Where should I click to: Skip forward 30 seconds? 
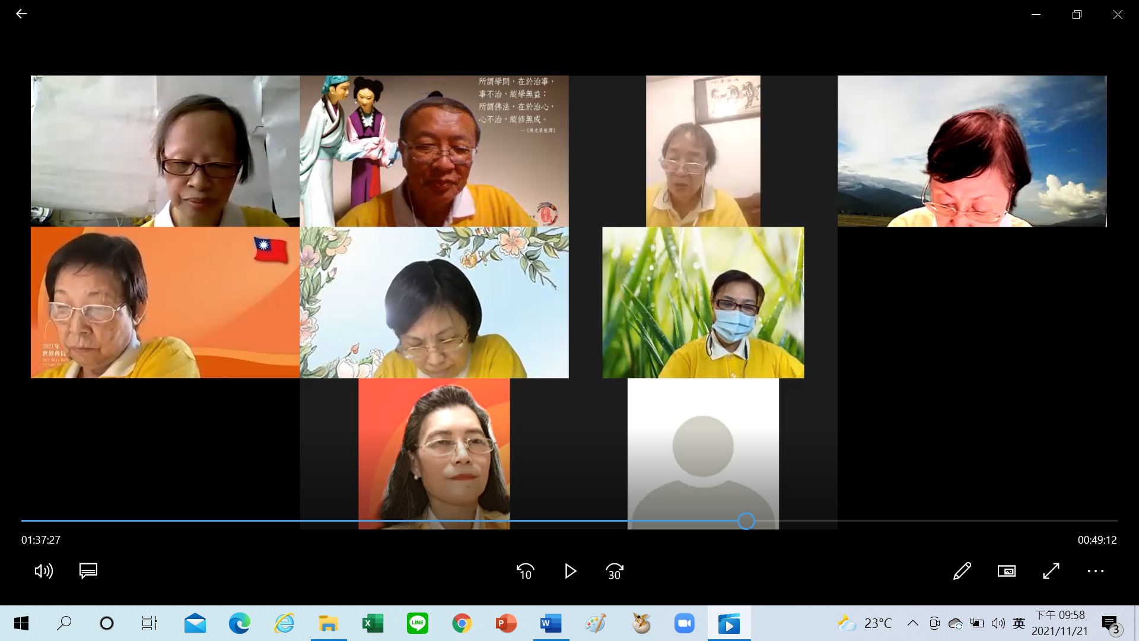tap(615, 571)
